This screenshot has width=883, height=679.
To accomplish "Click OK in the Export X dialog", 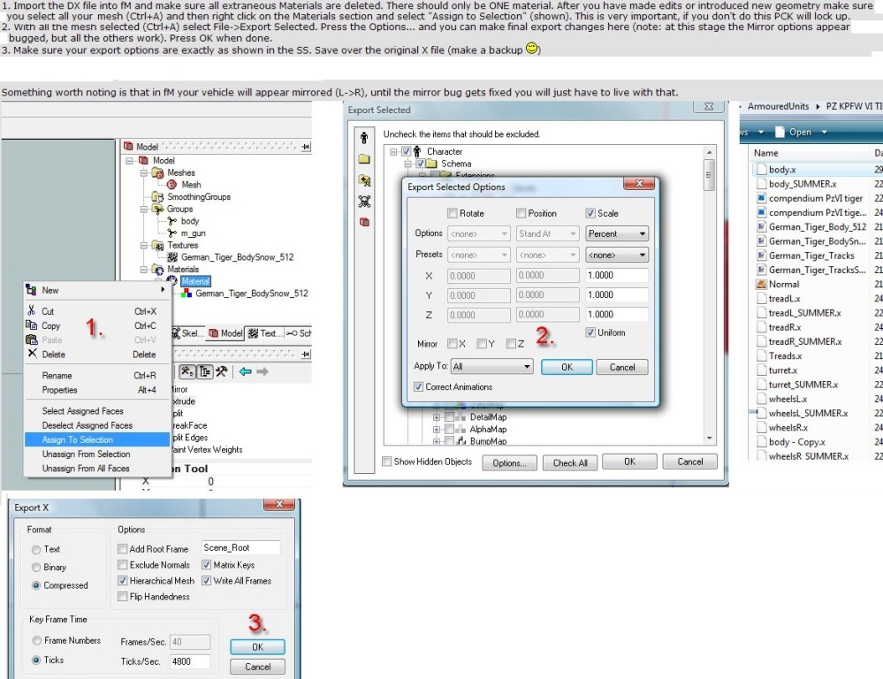I will [257, 647].
